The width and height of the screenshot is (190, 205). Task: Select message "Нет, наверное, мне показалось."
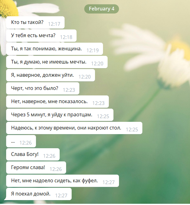57,102
